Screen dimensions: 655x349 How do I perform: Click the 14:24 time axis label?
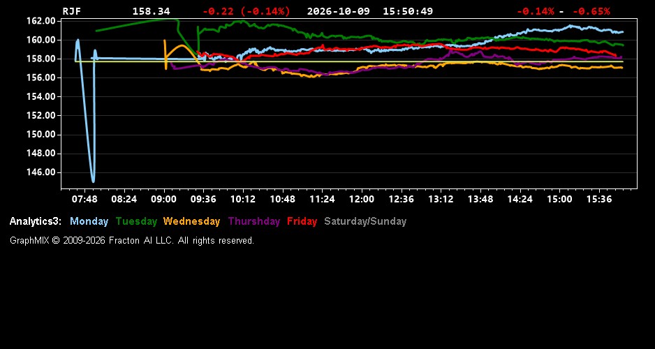point(520,199)
